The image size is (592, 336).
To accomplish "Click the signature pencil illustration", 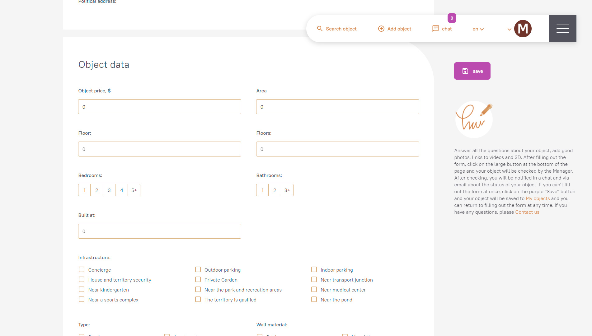I will pyautogui.click(x=474, y=119).
